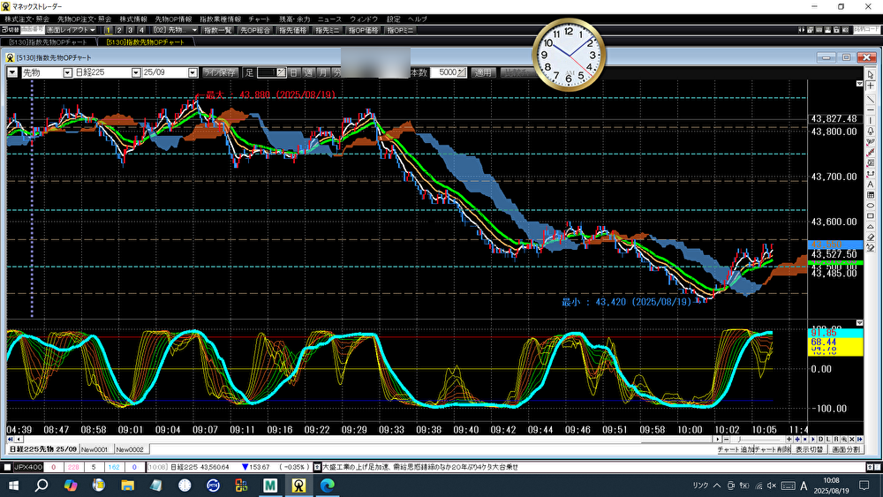This screenshot has width=883, height=497.
Task: Open Windows search from taskbar
Action: pos(42,486)
